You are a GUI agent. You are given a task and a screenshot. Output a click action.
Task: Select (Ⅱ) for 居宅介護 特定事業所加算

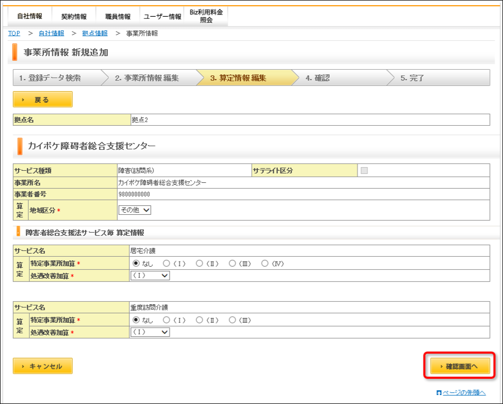pyautogui.click(x=199, y=264)
